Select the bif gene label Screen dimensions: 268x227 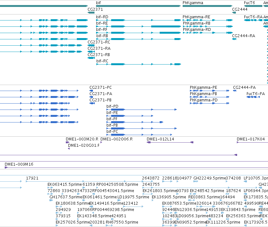coord(98,3)
